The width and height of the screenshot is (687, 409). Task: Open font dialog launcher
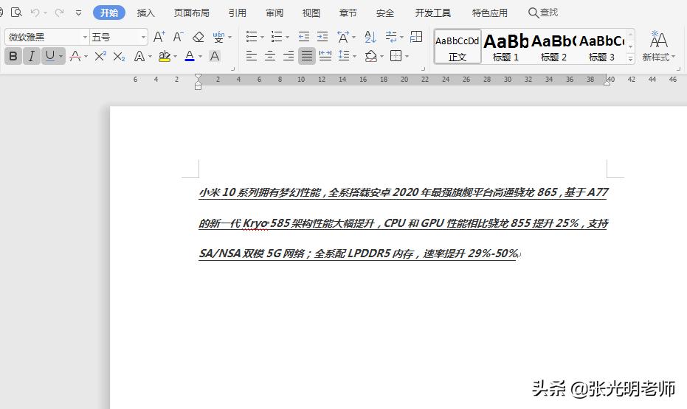[x=232, y=69]
